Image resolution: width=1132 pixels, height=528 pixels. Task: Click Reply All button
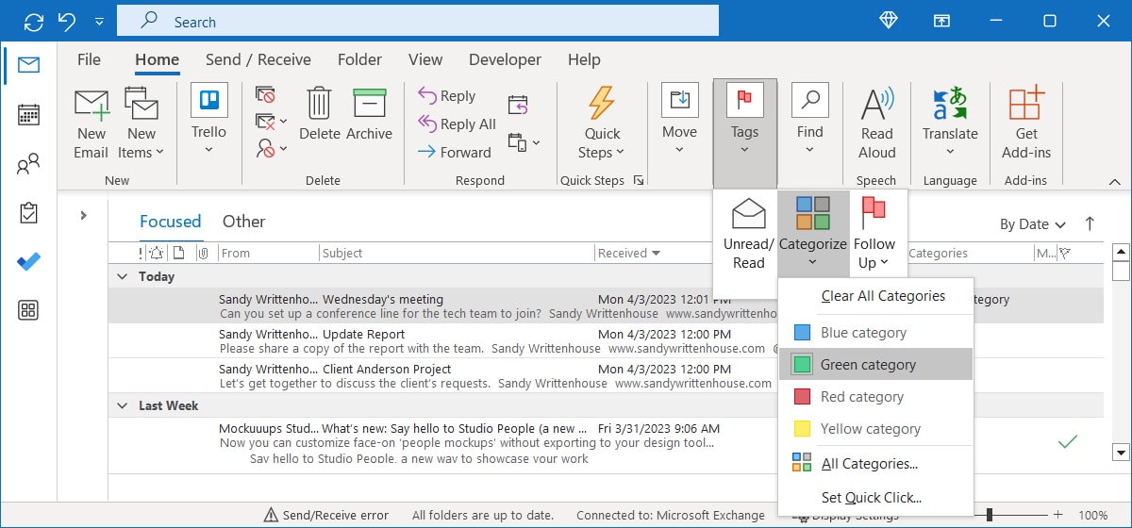tap(456, 124)
